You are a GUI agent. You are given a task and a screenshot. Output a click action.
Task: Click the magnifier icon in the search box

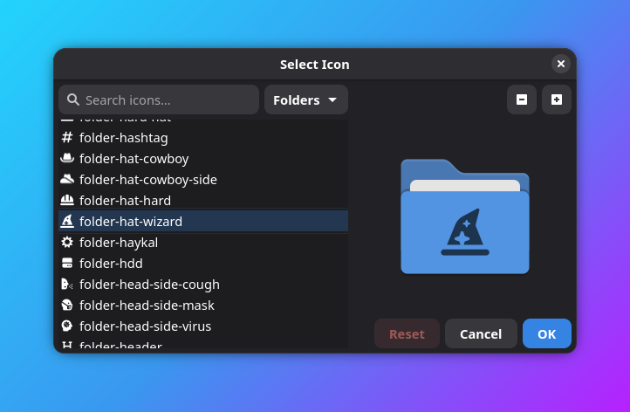click(x=73, y=100)
